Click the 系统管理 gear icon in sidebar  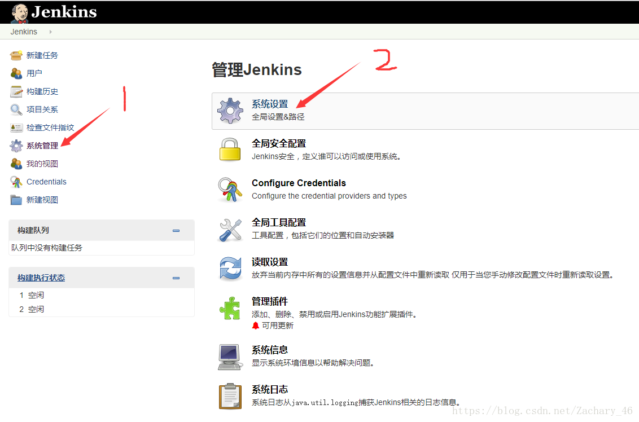(x=16, y=146)
